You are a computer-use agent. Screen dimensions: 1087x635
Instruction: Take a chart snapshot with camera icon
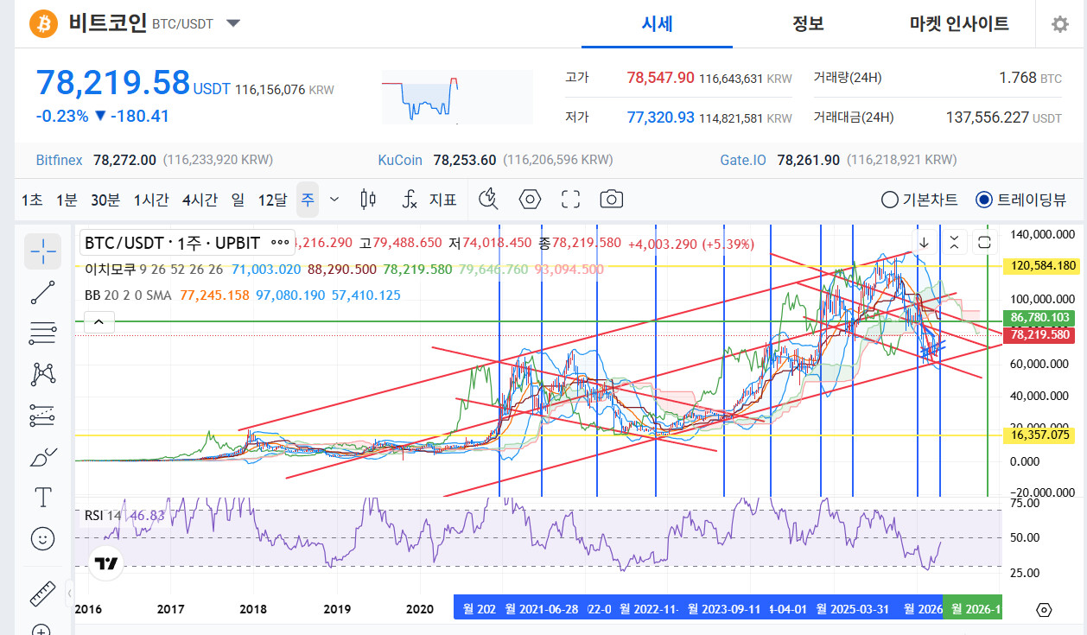611,200
